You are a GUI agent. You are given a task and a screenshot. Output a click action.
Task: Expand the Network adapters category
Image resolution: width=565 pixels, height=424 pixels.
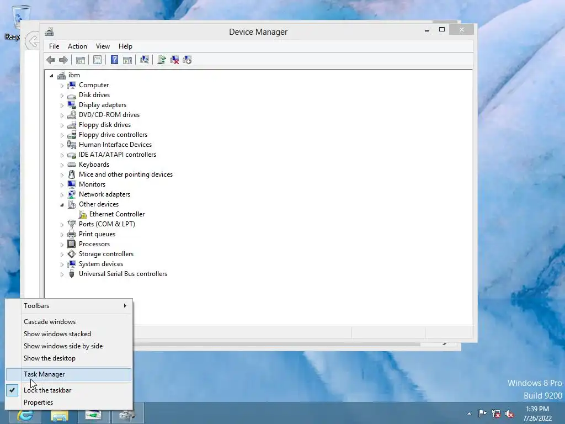[62, 195]
